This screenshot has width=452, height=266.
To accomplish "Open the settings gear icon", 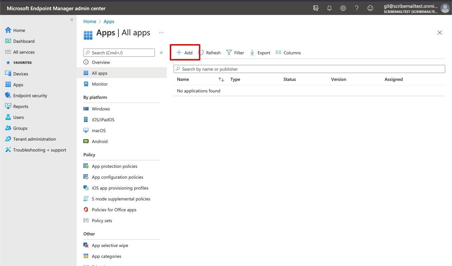I will (343, 8).
